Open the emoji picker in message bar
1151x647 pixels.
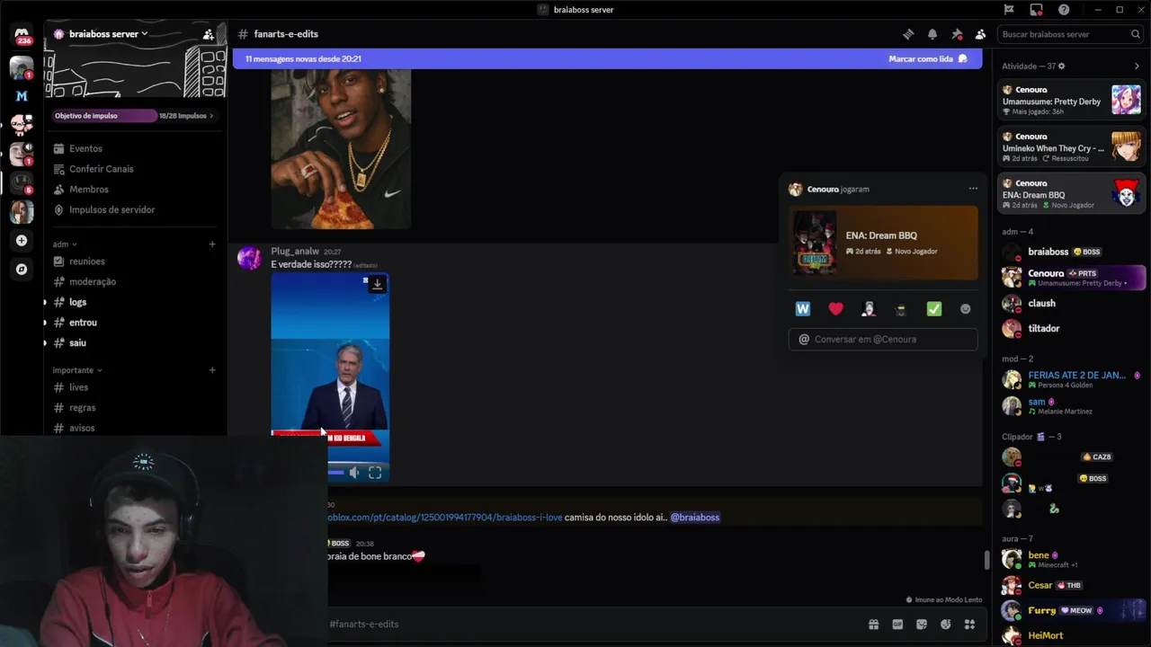[945, 625]
